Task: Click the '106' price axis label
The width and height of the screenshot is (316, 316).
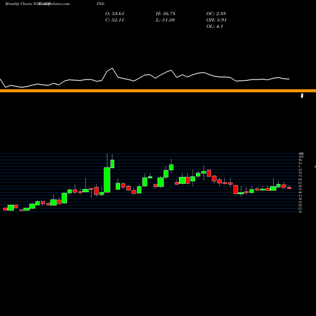Action: (301, 154)
